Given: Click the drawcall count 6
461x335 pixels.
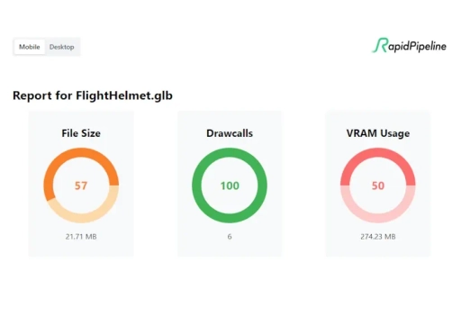Looking at the screenshot, I should pyautogui.click(x=230, y=237).
